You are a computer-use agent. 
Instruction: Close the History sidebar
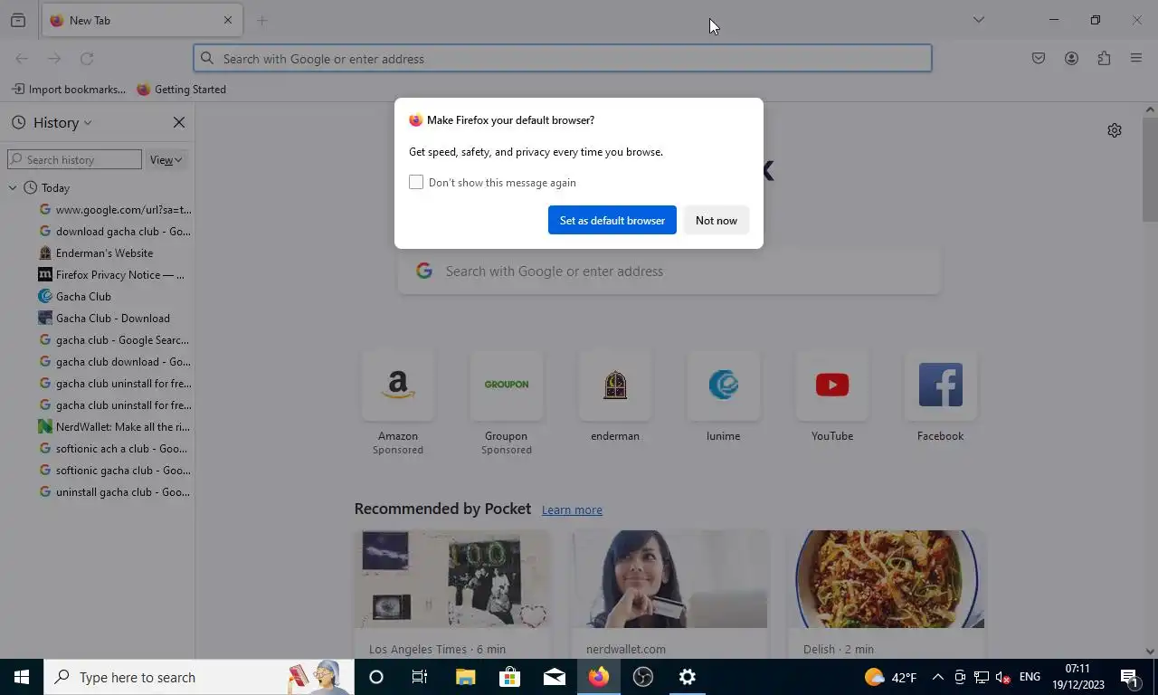point(179,123)
